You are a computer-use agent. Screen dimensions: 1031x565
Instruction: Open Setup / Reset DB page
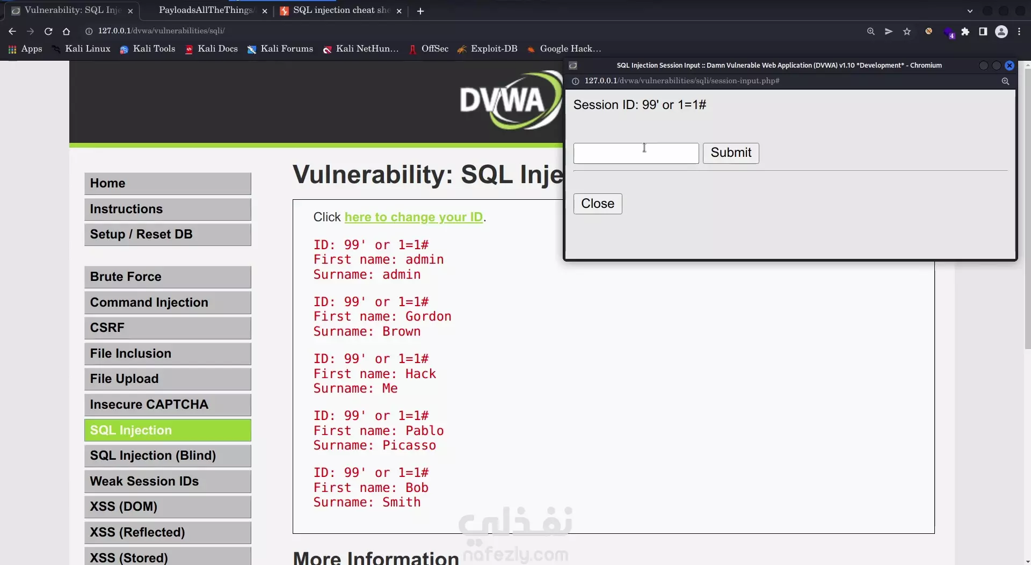coord(168,235)
